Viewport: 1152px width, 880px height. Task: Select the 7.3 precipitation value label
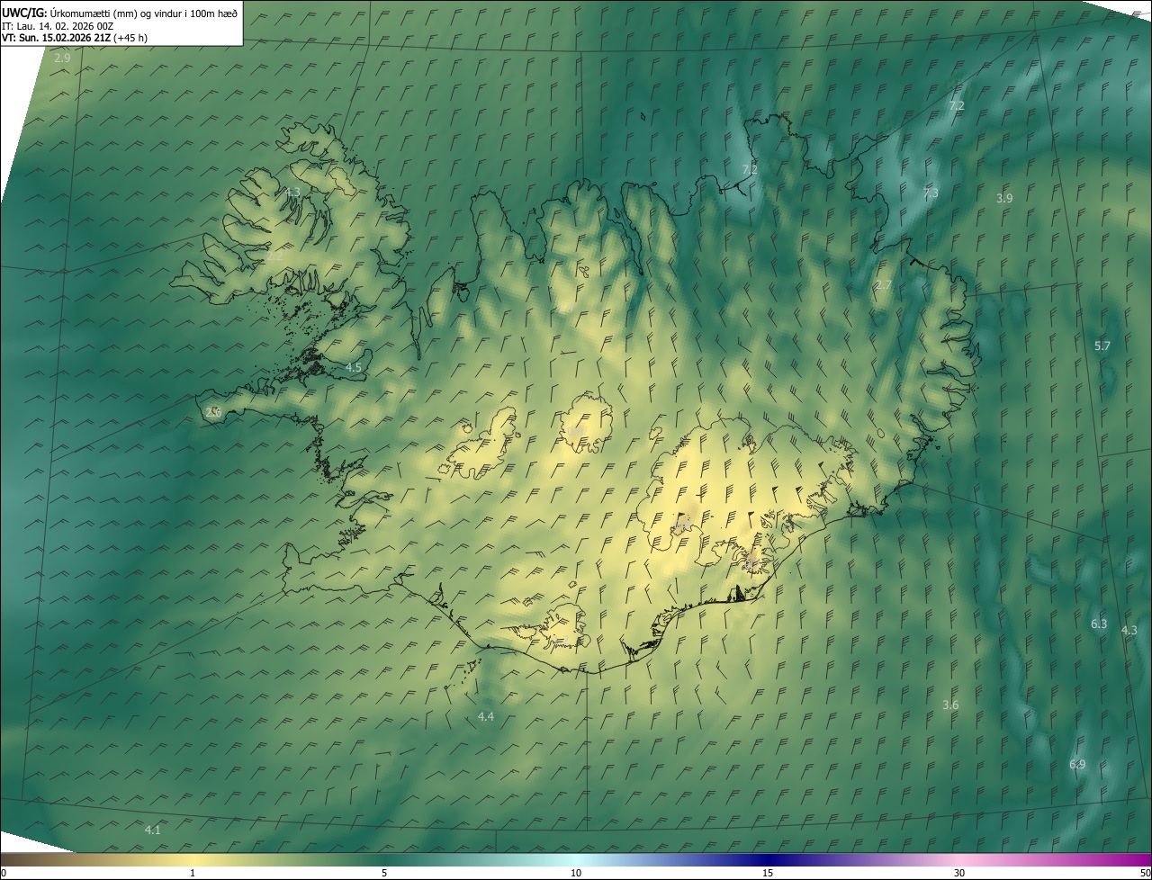931,193
